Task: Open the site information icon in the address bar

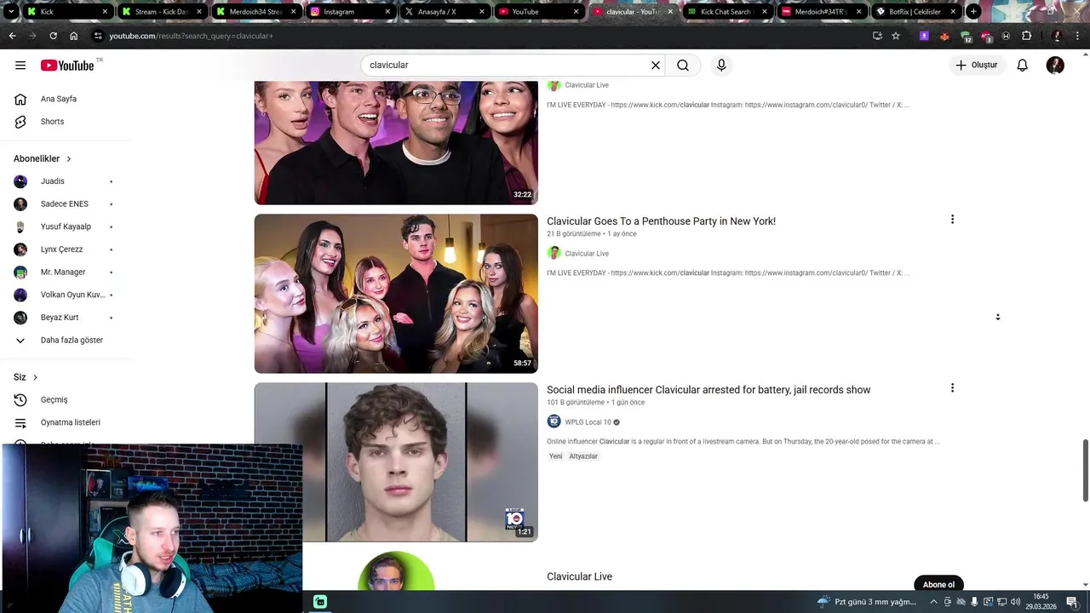Action: click(x=98, y=36)
